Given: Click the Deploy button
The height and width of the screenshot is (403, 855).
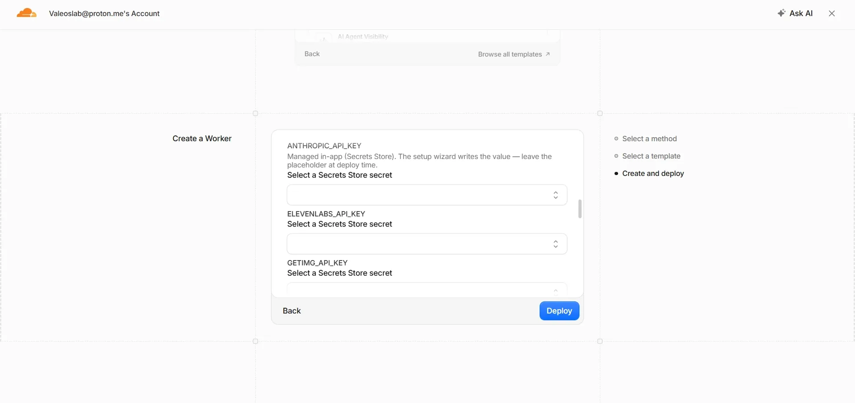Looking at the screenshot, I should [559, 311].
